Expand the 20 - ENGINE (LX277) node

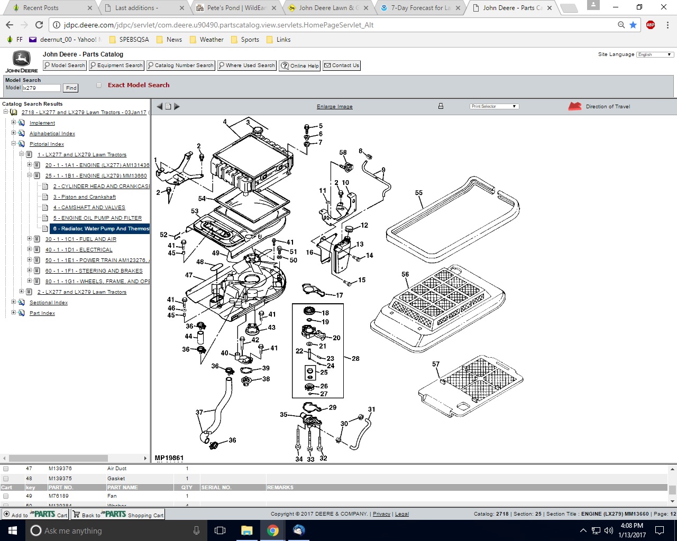tap(30, 165)
